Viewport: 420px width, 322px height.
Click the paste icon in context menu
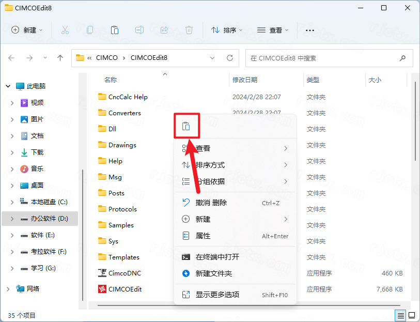(186, 126)
